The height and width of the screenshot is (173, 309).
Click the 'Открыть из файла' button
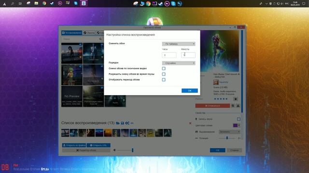pos(74,145)
